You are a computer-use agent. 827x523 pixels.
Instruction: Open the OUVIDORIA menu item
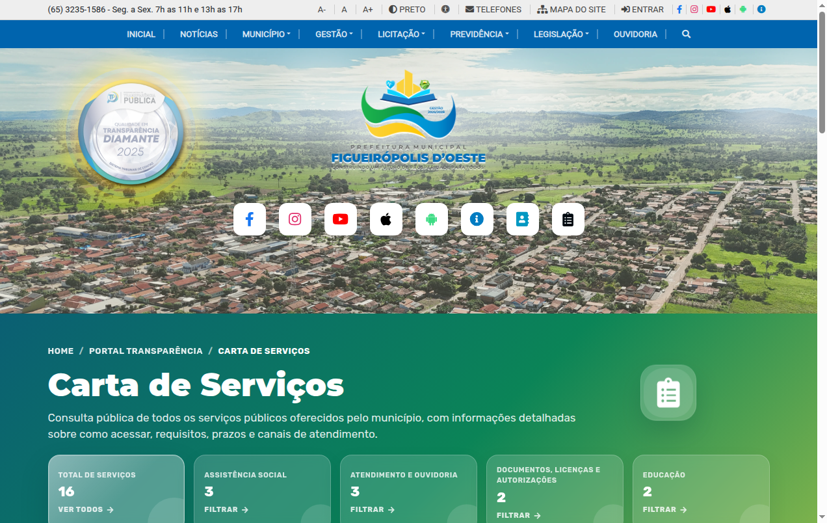(x=635, y=34)
